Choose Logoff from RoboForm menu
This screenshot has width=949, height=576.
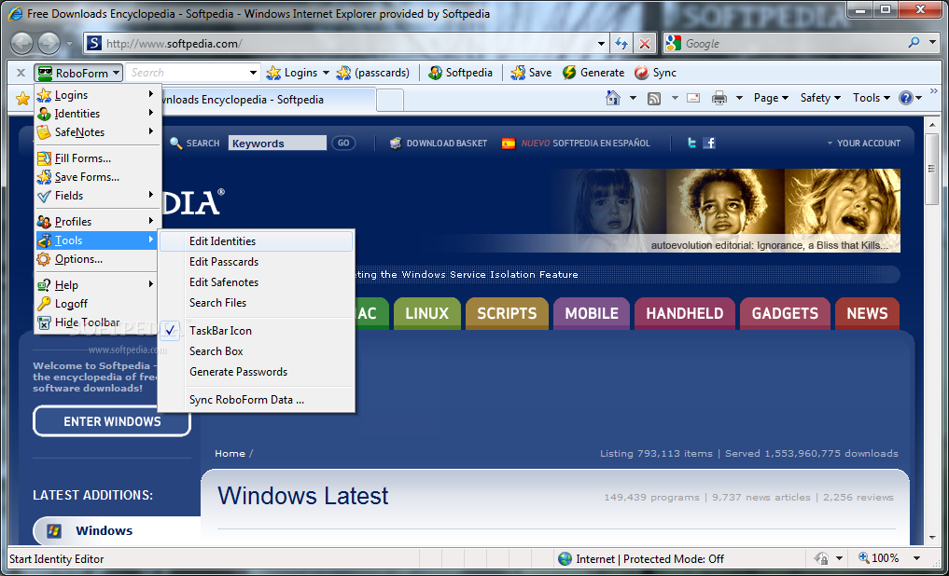coord(95,304)
